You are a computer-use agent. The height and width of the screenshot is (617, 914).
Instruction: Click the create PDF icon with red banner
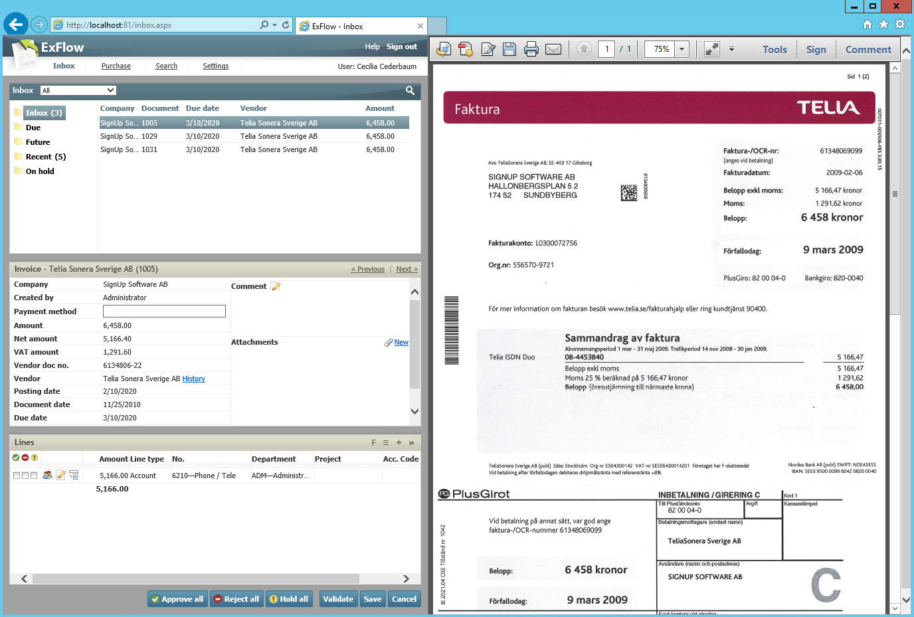(466, 49)
